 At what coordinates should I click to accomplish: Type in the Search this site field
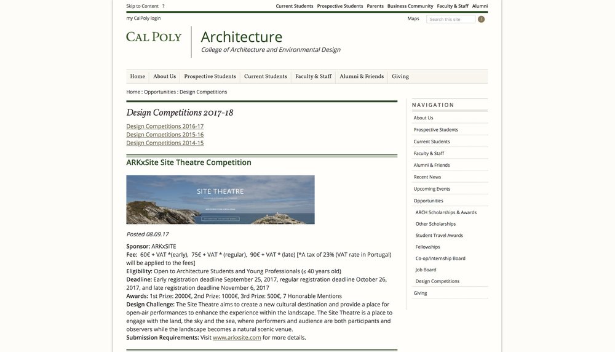[450, 19]
